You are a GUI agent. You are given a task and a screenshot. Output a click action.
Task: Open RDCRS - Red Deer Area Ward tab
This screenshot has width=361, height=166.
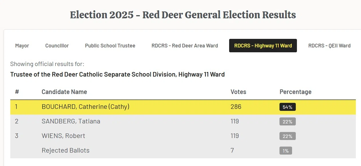(x=185, y=46)
